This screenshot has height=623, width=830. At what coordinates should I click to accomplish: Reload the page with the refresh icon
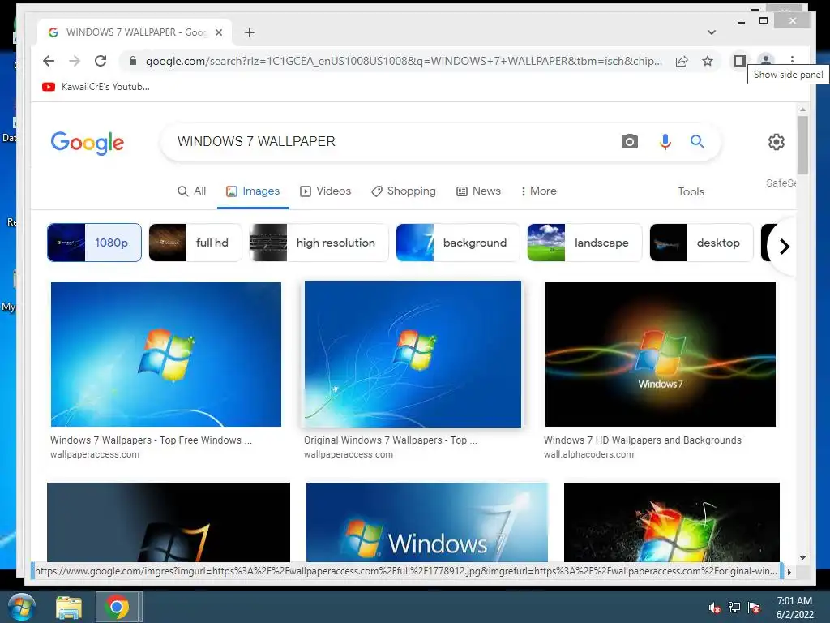(x=101, y=61)
